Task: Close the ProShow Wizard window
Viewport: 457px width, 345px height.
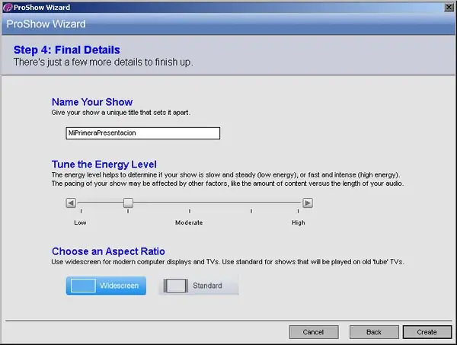Action: click(x=449, y=8)
